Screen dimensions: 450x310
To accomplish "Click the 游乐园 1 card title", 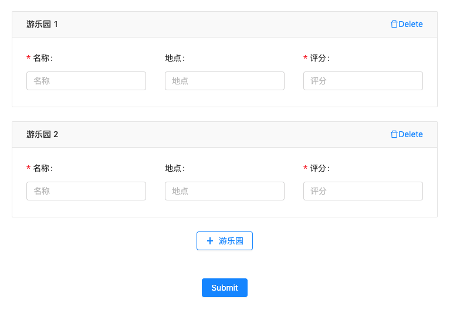I will click(42, 24).
